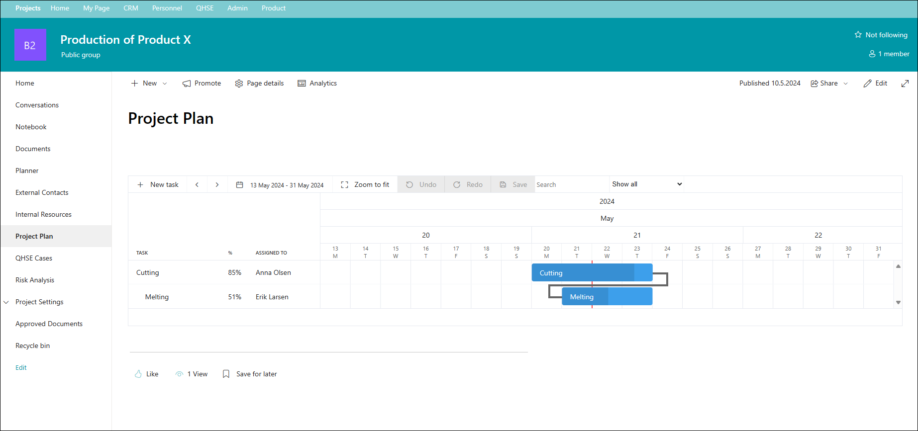The width and height of the screenshot is (918, 431).
Task: Click the red today marker line
Action: [592, 284]
